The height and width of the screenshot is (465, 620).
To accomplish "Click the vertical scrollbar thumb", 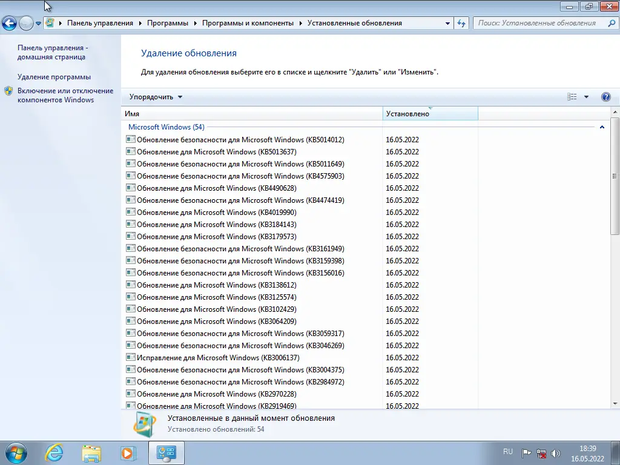I will pos(615,176).
